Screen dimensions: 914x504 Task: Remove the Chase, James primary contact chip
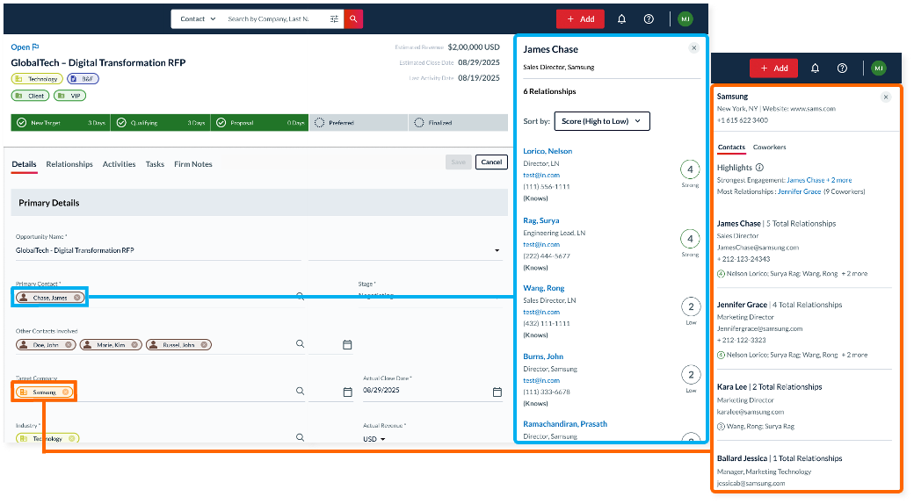77,298
